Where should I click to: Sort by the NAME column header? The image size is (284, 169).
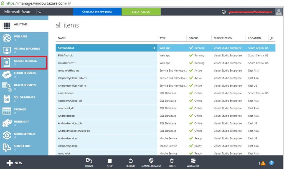click(62, 38)
